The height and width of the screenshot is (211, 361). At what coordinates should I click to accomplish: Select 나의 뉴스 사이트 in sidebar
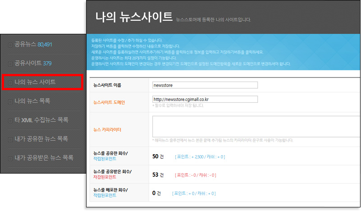coord(35,82)
